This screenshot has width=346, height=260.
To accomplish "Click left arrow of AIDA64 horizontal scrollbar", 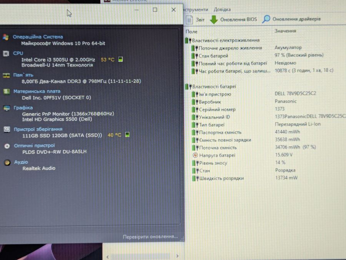I will tap(108, 257).
